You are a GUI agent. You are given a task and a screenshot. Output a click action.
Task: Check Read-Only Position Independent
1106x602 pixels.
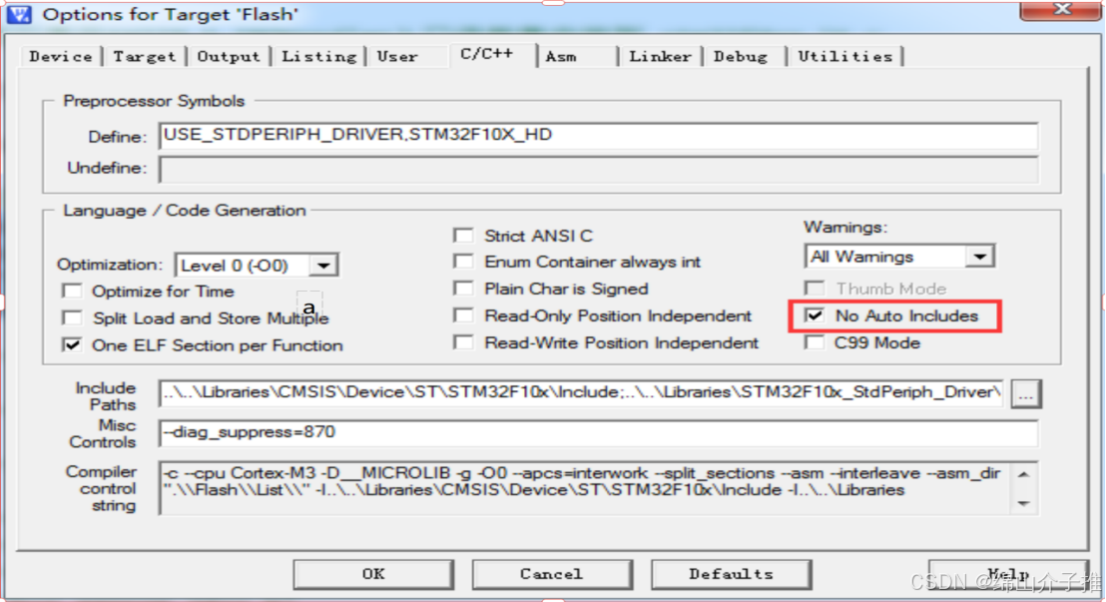463,315
